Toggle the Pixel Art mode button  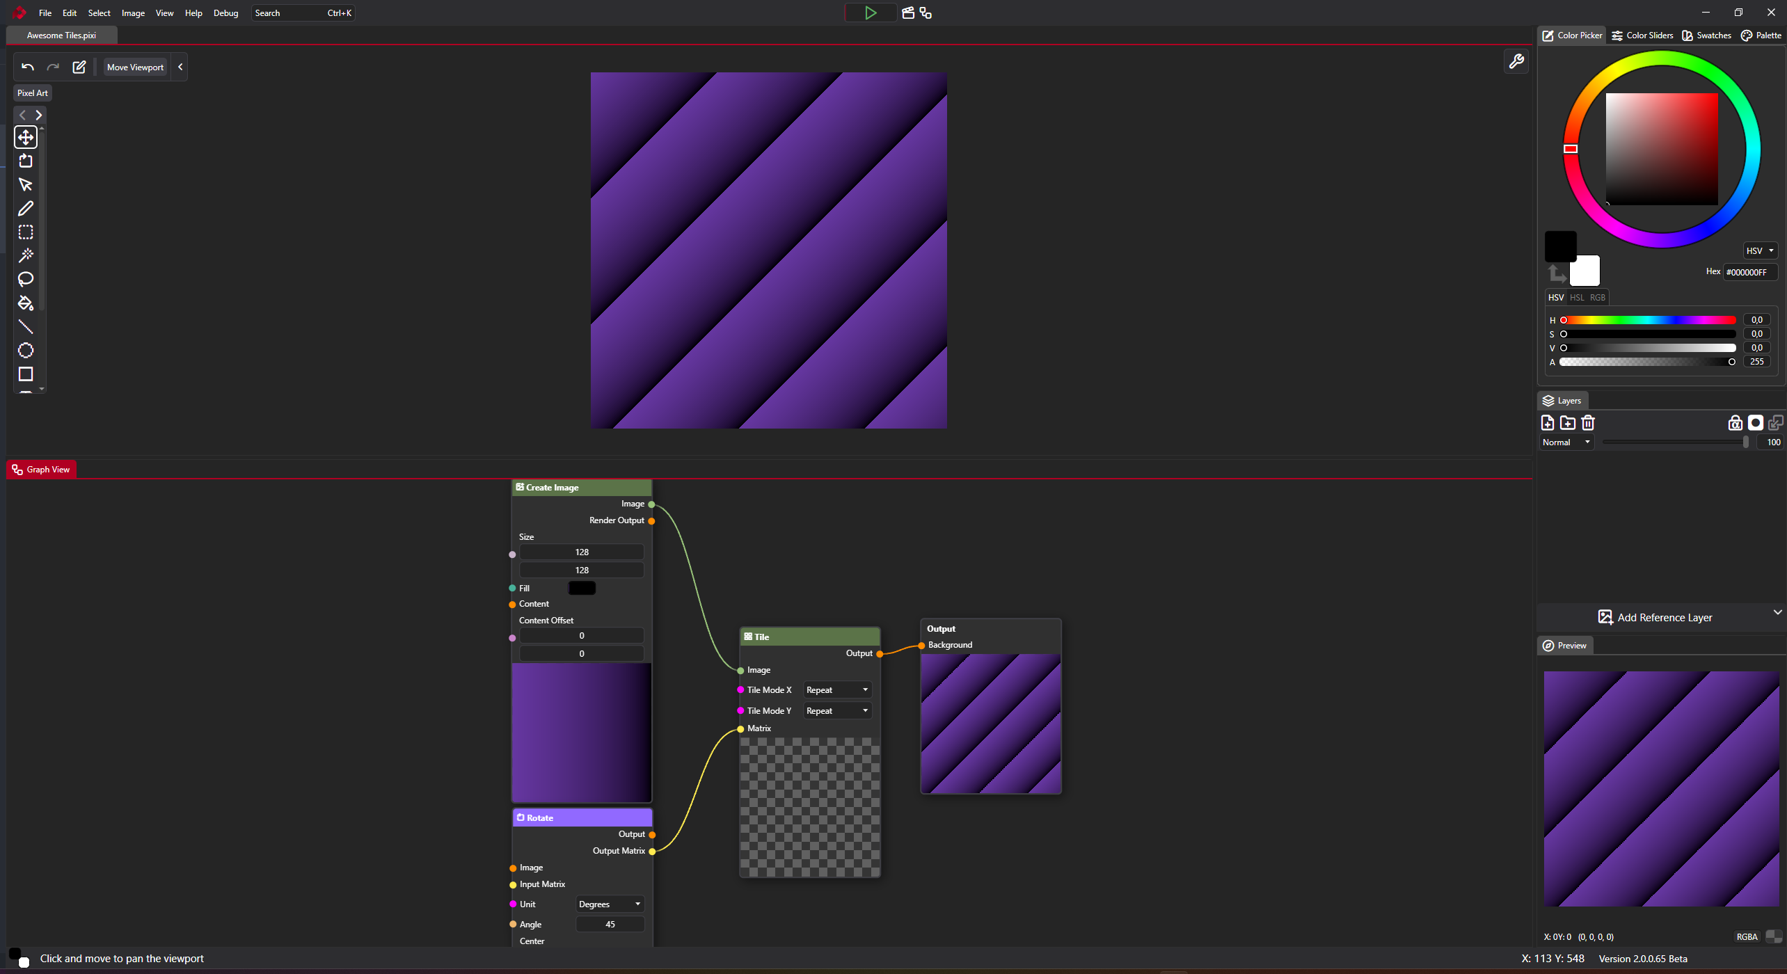(x=32, y=93)
